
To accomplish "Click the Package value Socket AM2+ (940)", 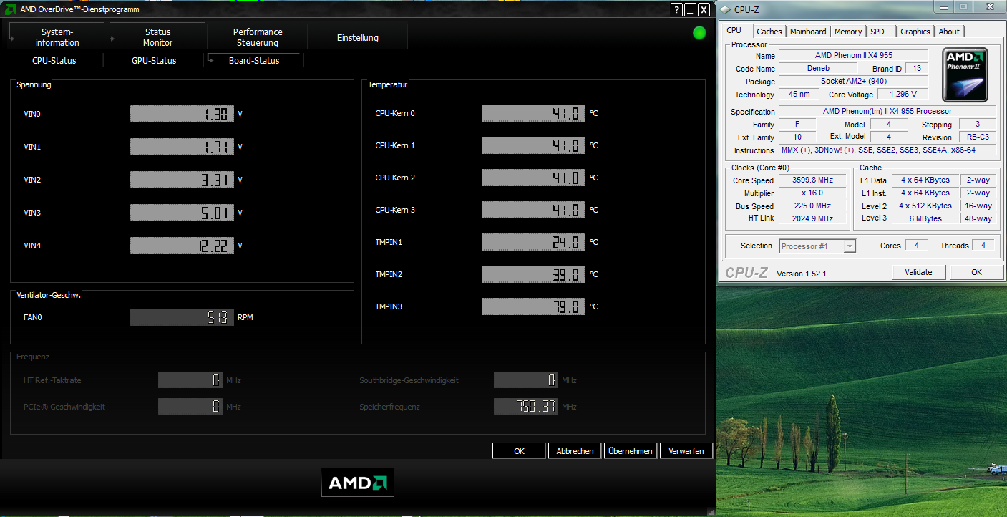I will [x=854, y=82].
